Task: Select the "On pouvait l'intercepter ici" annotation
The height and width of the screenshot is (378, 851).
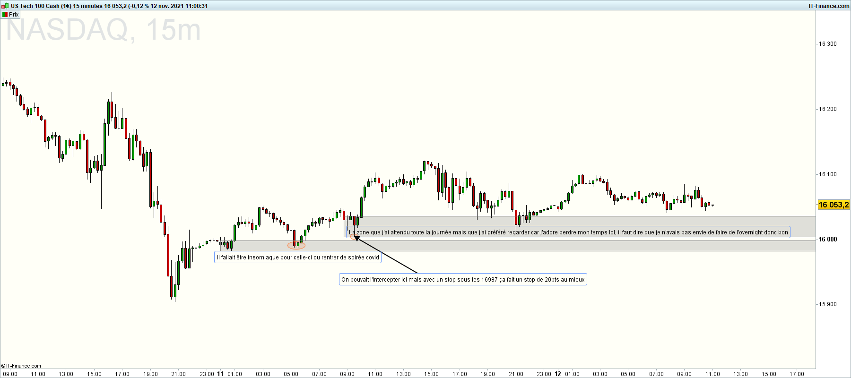Action: (463, 280)
